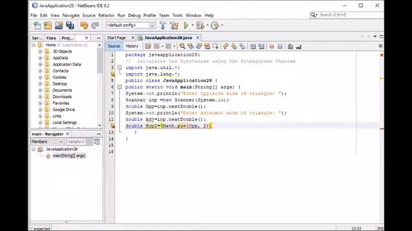Screen dimensions: 412x231
Task: Open Debug Project dropdown arrow
Action: (207, 26)
